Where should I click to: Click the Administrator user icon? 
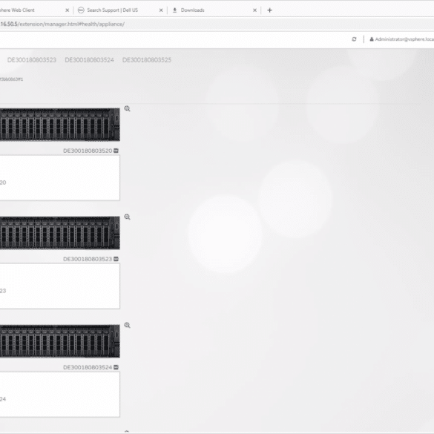pos(372,39)
